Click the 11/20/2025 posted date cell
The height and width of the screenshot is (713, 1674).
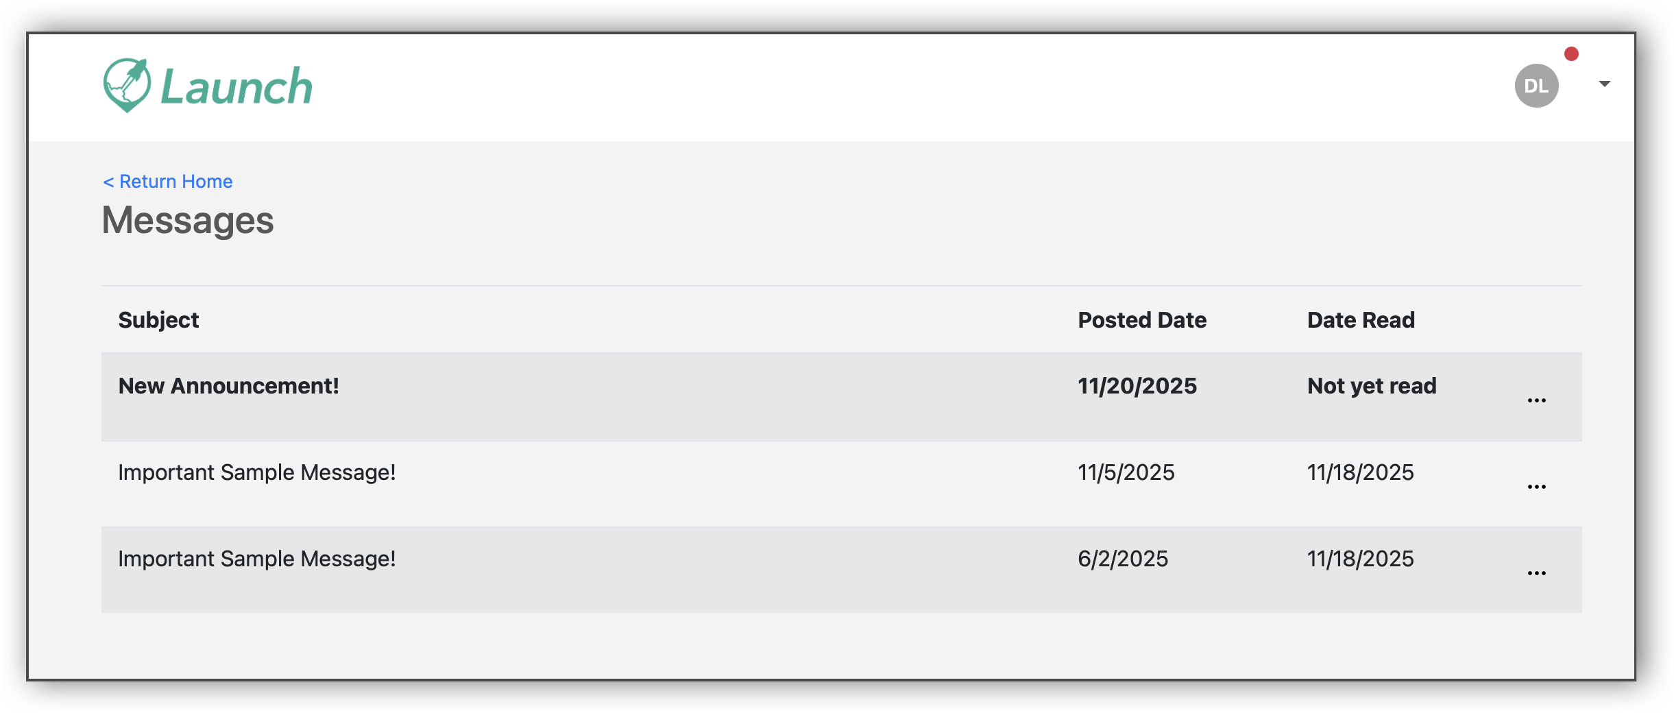click(1137, 386)
